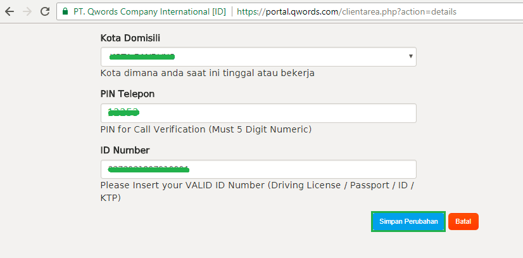Click the clientarea.php?action=details URL path
The width and height of the screenshot is (523, 258).
point(398,12)
